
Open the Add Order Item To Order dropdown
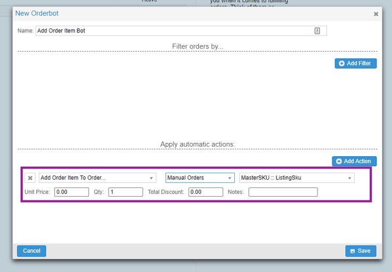pyautogui.click(x=97, y=178)
